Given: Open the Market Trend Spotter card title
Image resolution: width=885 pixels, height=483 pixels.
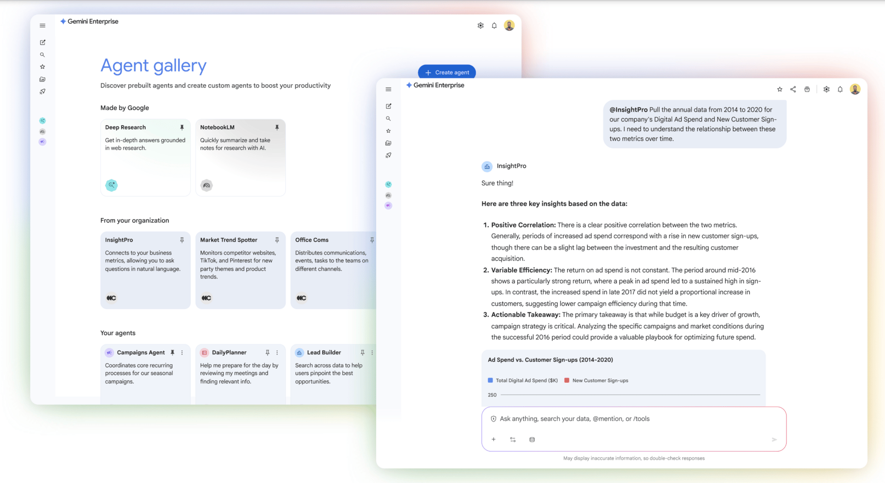Looking at the screenshot, I should click(x=229, y=240).
